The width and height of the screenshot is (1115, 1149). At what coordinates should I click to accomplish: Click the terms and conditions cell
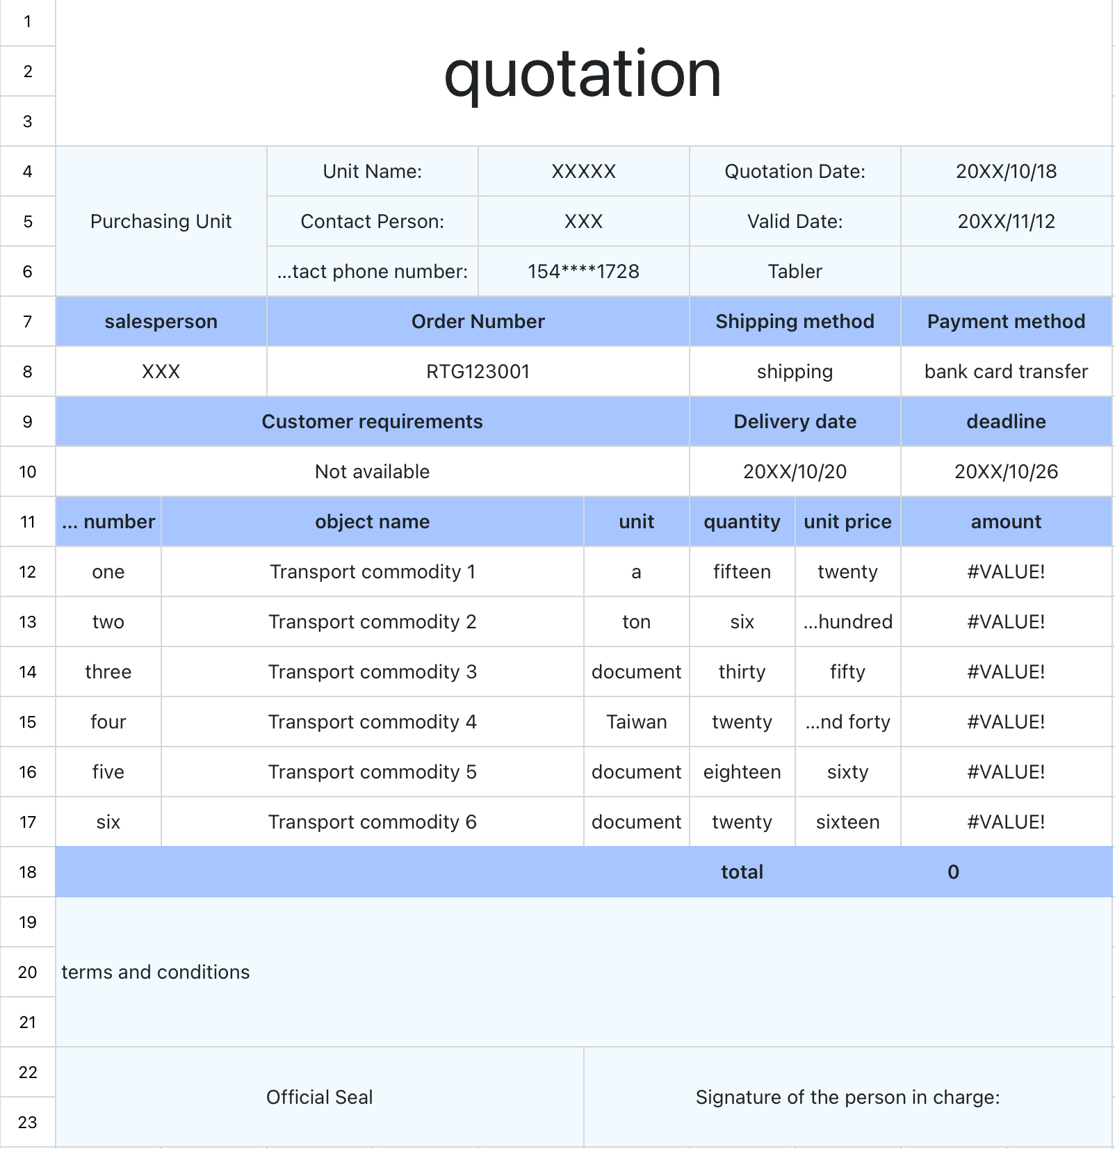584,972
